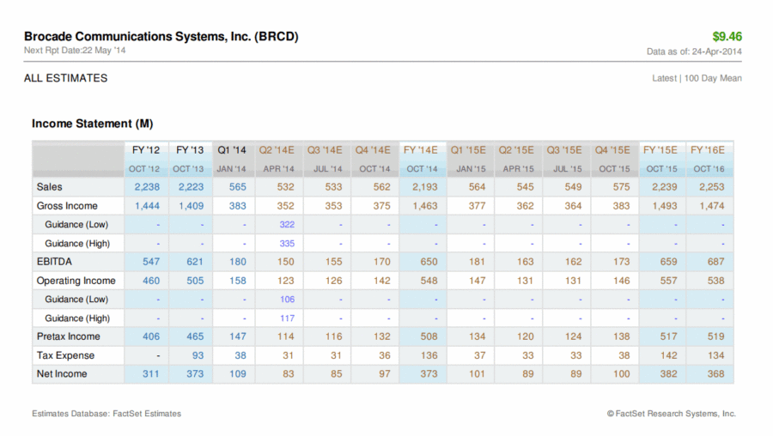Click operating income low guidance 106

(287, 300)
